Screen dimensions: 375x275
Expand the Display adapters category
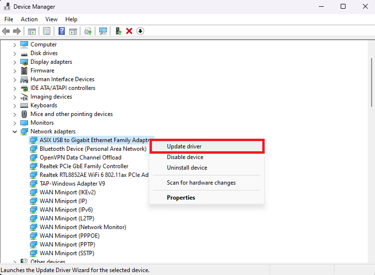(x=15, y=62)
